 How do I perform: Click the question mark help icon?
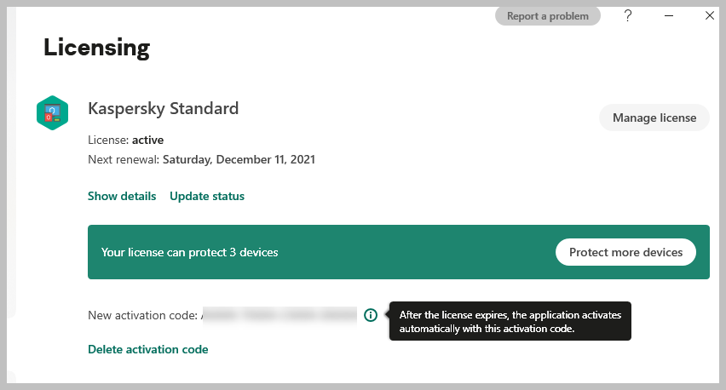click(628, 15)
